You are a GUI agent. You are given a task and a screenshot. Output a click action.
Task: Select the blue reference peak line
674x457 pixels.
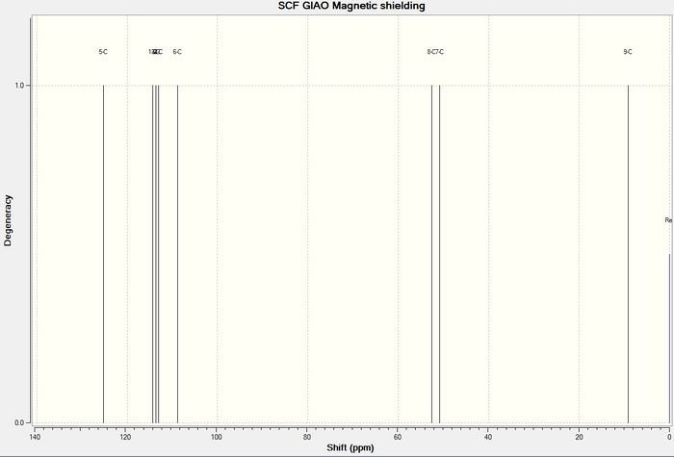(x=669, y=338)
